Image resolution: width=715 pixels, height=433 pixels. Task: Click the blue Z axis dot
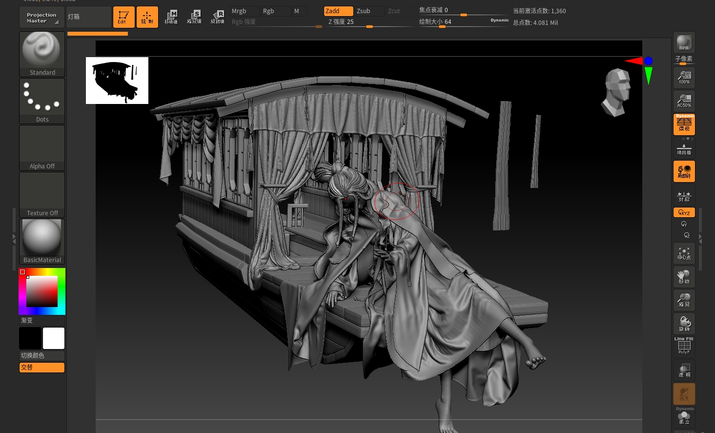click(x=648, y=61)
